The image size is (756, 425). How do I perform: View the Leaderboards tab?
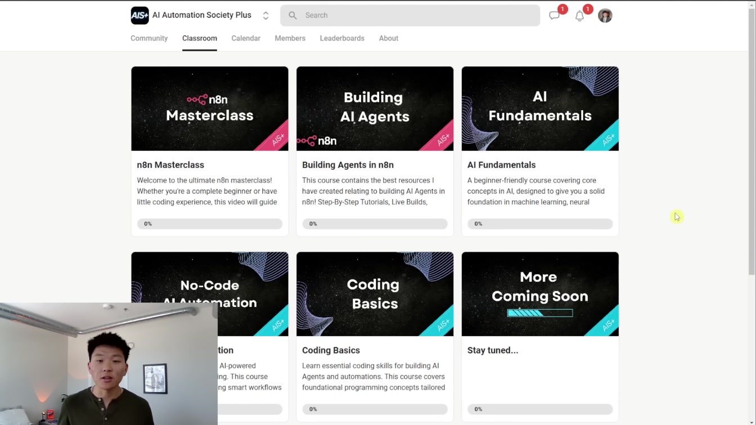pyautogui.click(x=342, y=38)
